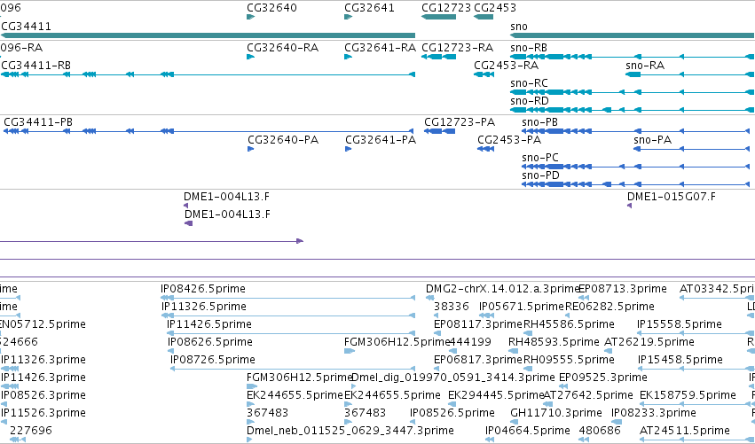Select the CG32640 gene label
Screen dimensions: 755x444
[271, 8]
